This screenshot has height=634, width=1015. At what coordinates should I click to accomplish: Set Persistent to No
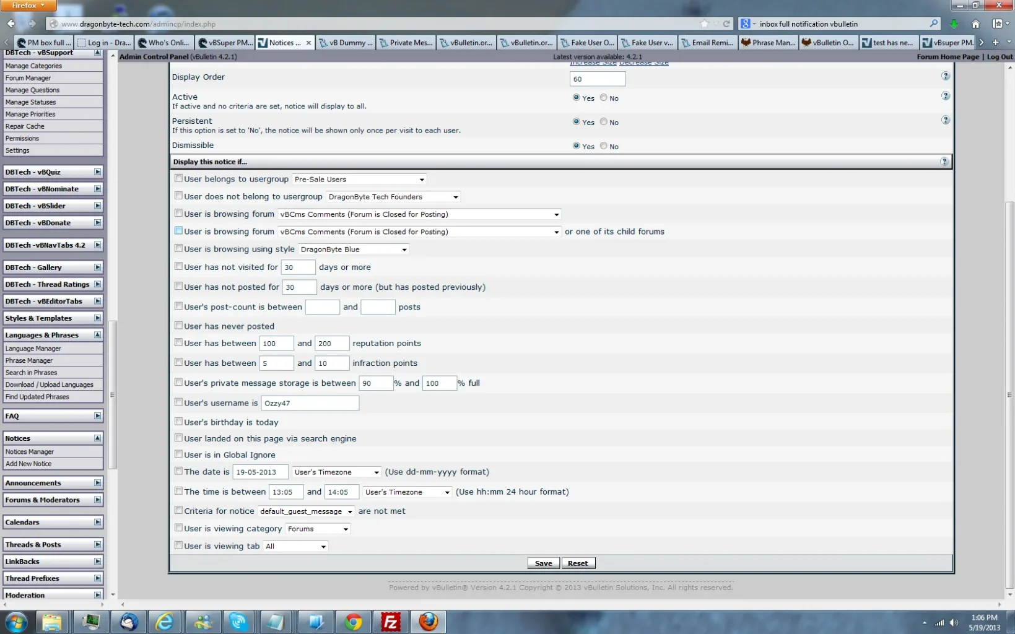tap(604, 122)
